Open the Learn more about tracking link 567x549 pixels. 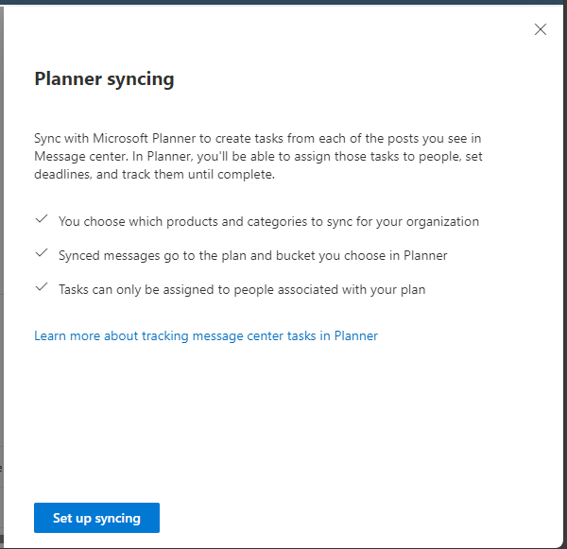(206, 335)
